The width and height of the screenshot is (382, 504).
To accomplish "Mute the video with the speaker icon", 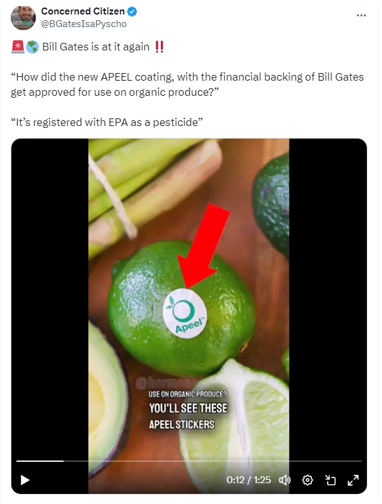I will point(284,480).
